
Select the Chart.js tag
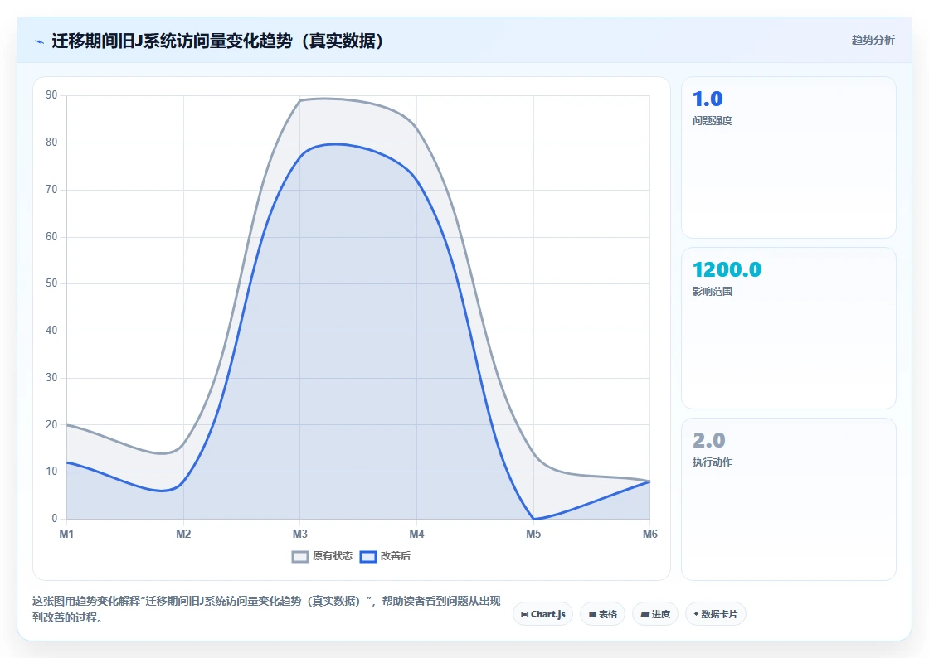pos(542,614)
